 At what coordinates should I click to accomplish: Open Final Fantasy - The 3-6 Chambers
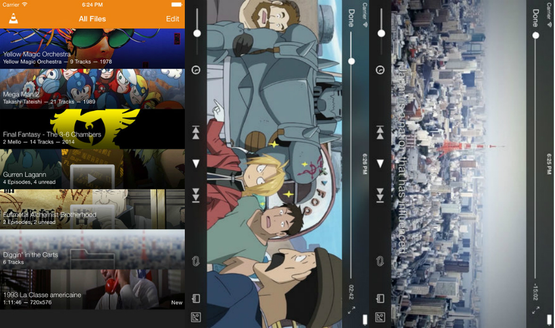click(x=92, y=129)
